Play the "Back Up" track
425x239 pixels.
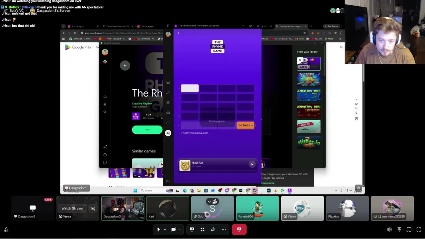click(x=252, y=164)
